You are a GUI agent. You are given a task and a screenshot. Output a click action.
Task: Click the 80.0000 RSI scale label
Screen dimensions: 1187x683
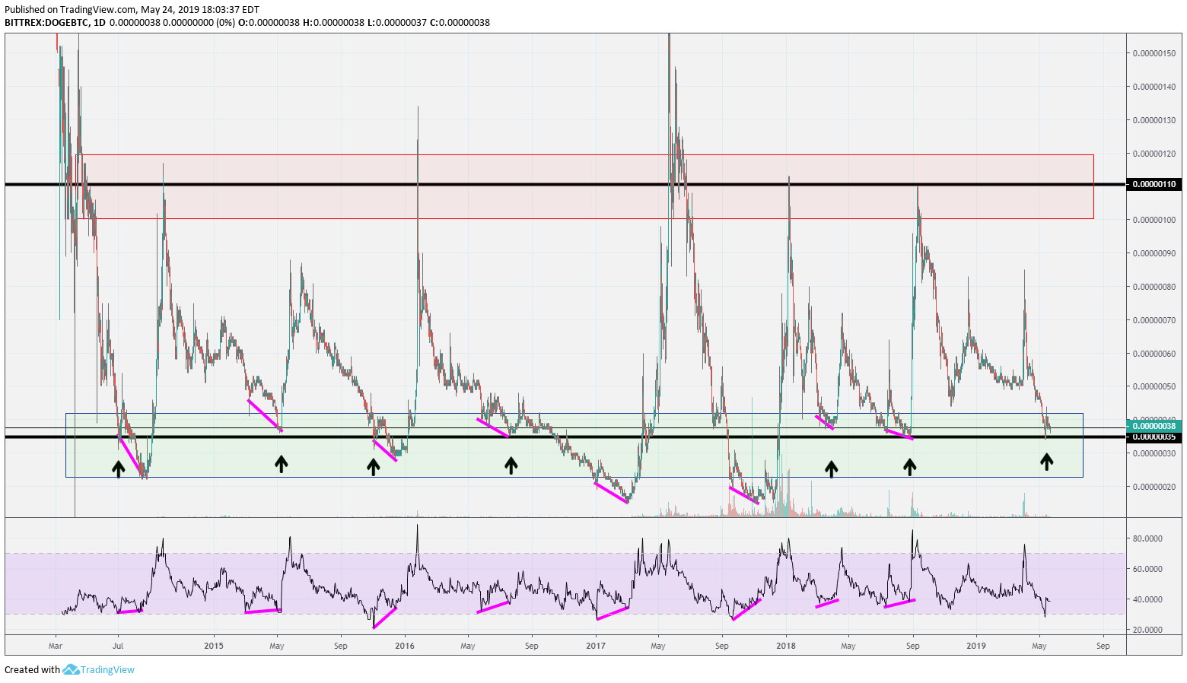click(x=1147, y=538)
